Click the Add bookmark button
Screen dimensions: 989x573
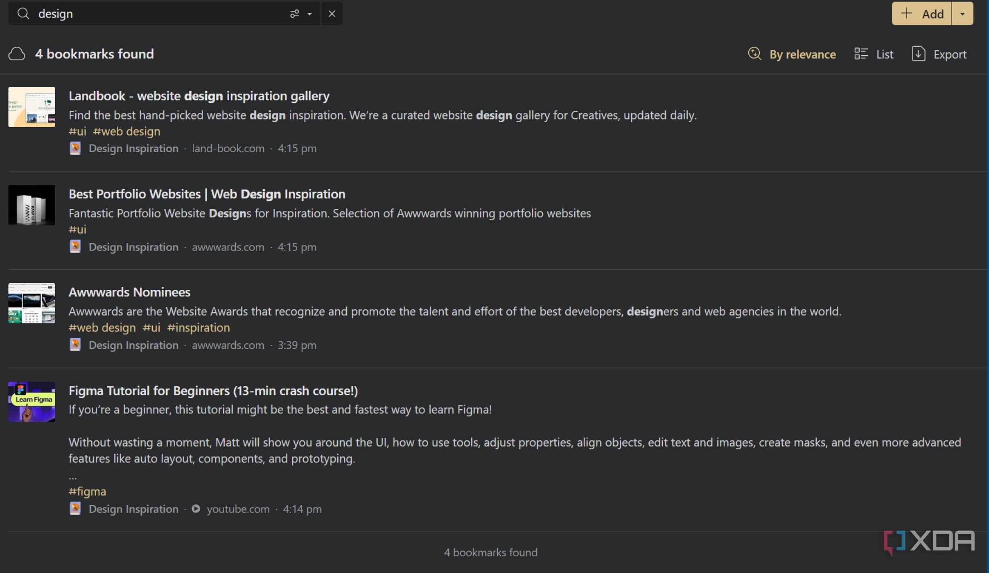click(x=921, y=14)
